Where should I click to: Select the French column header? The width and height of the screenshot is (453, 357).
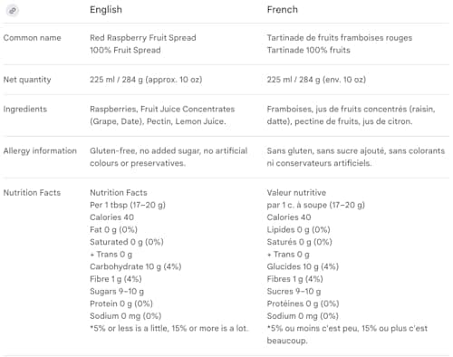282,10
